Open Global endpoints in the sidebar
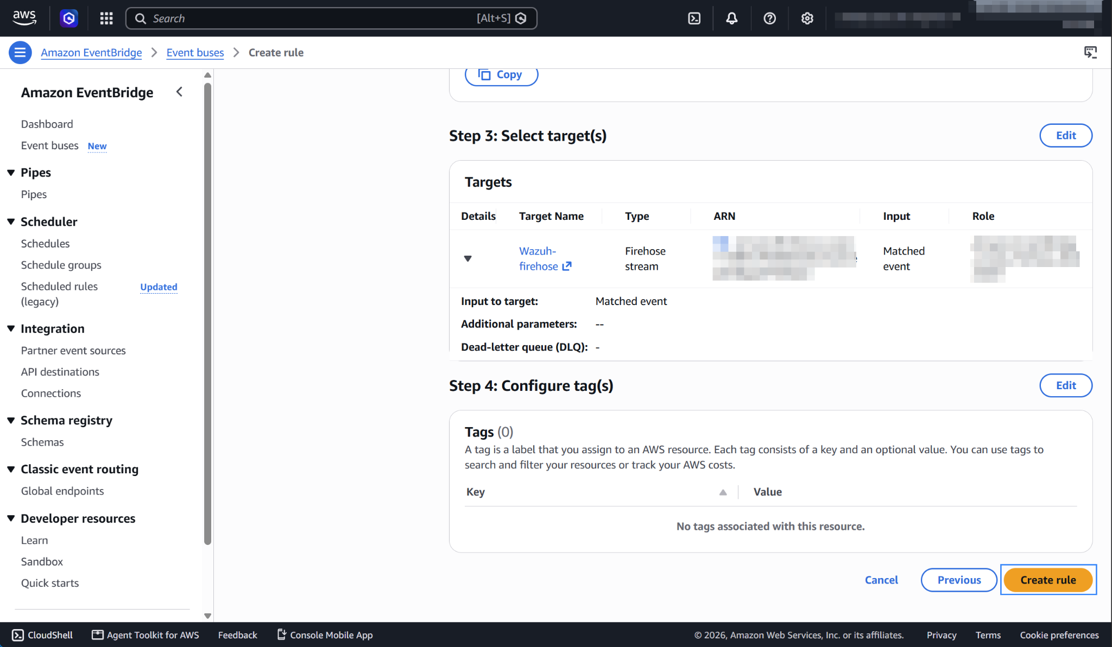The image size is (1112, 647). (62, 491)
